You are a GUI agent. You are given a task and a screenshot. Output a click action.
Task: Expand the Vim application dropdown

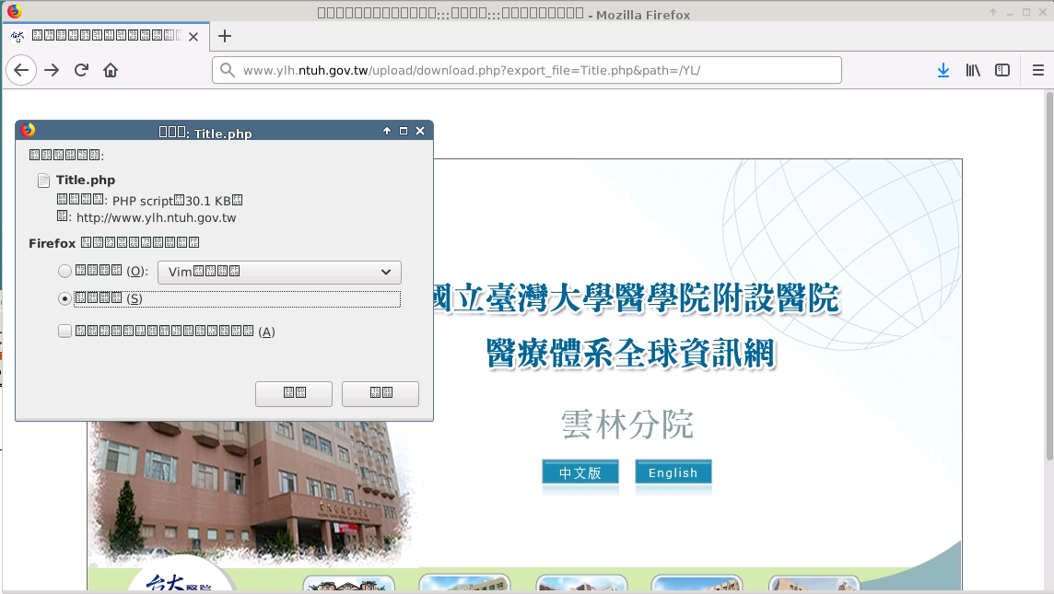click(x=280, y=273)
